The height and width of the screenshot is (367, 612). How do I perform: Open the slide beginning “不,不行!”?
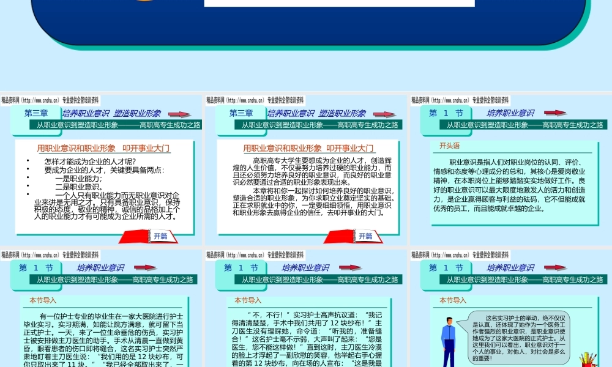click(307, 308)
